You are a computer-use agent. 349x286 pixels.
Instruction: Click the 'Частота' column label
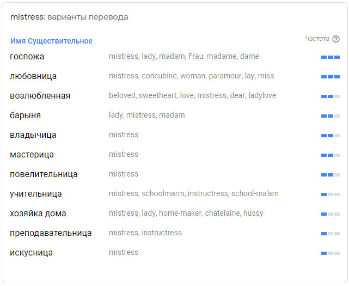(317, 39)
